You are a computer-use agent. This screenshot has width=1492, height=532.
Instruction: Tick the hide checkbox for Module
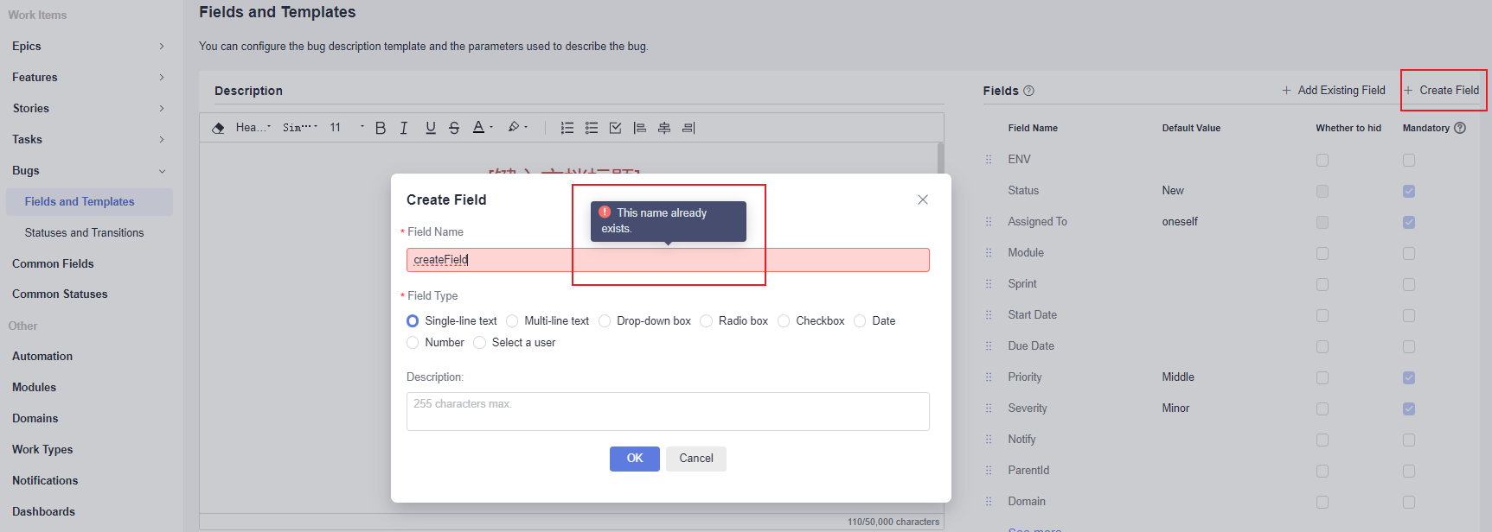1322,254
